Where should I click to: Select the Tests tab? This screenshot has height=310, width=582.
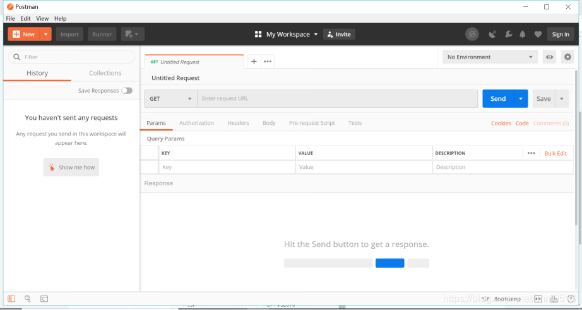coord(355,123)
